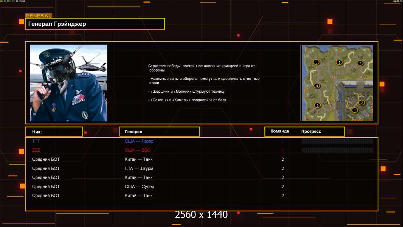Click the loading progress bar for TTT
This screenshot has height=227, width=403.
[338, 141]
